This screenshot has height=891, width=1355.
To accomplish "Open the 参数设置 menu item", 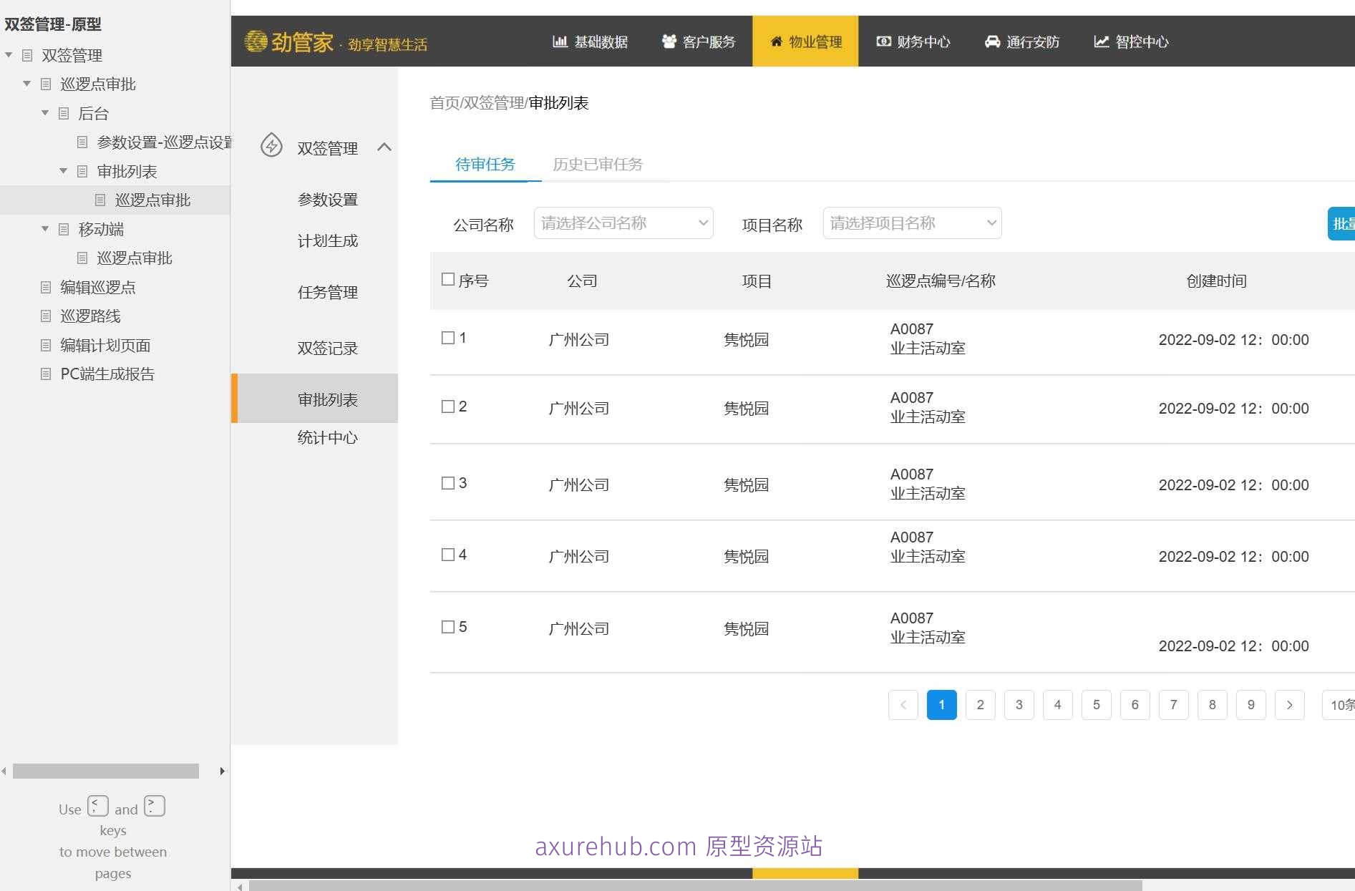I will pos(327,199).
